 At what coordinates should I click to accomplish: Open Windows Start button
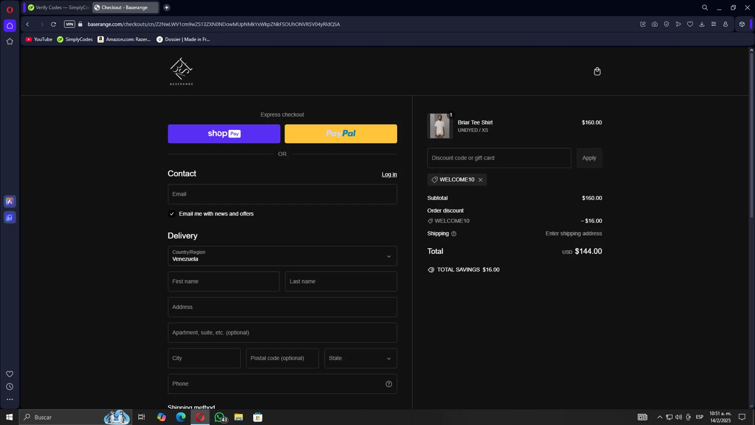click(9, 417)
